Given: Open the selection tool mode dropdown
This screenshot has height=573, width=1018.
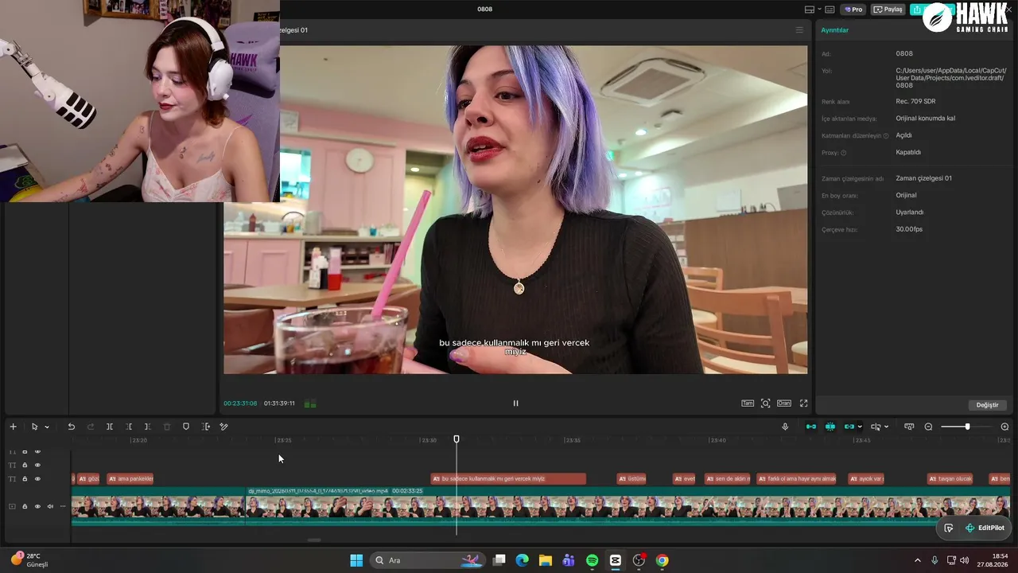Looking at the screenshot, I should [47, 427].
